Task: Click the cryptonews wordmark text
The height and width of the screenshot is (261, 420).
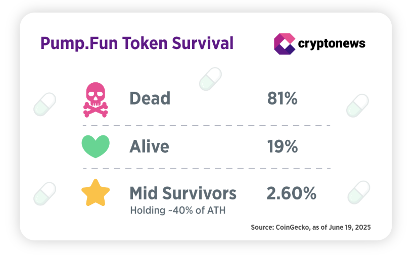Action: pos(332,44)
